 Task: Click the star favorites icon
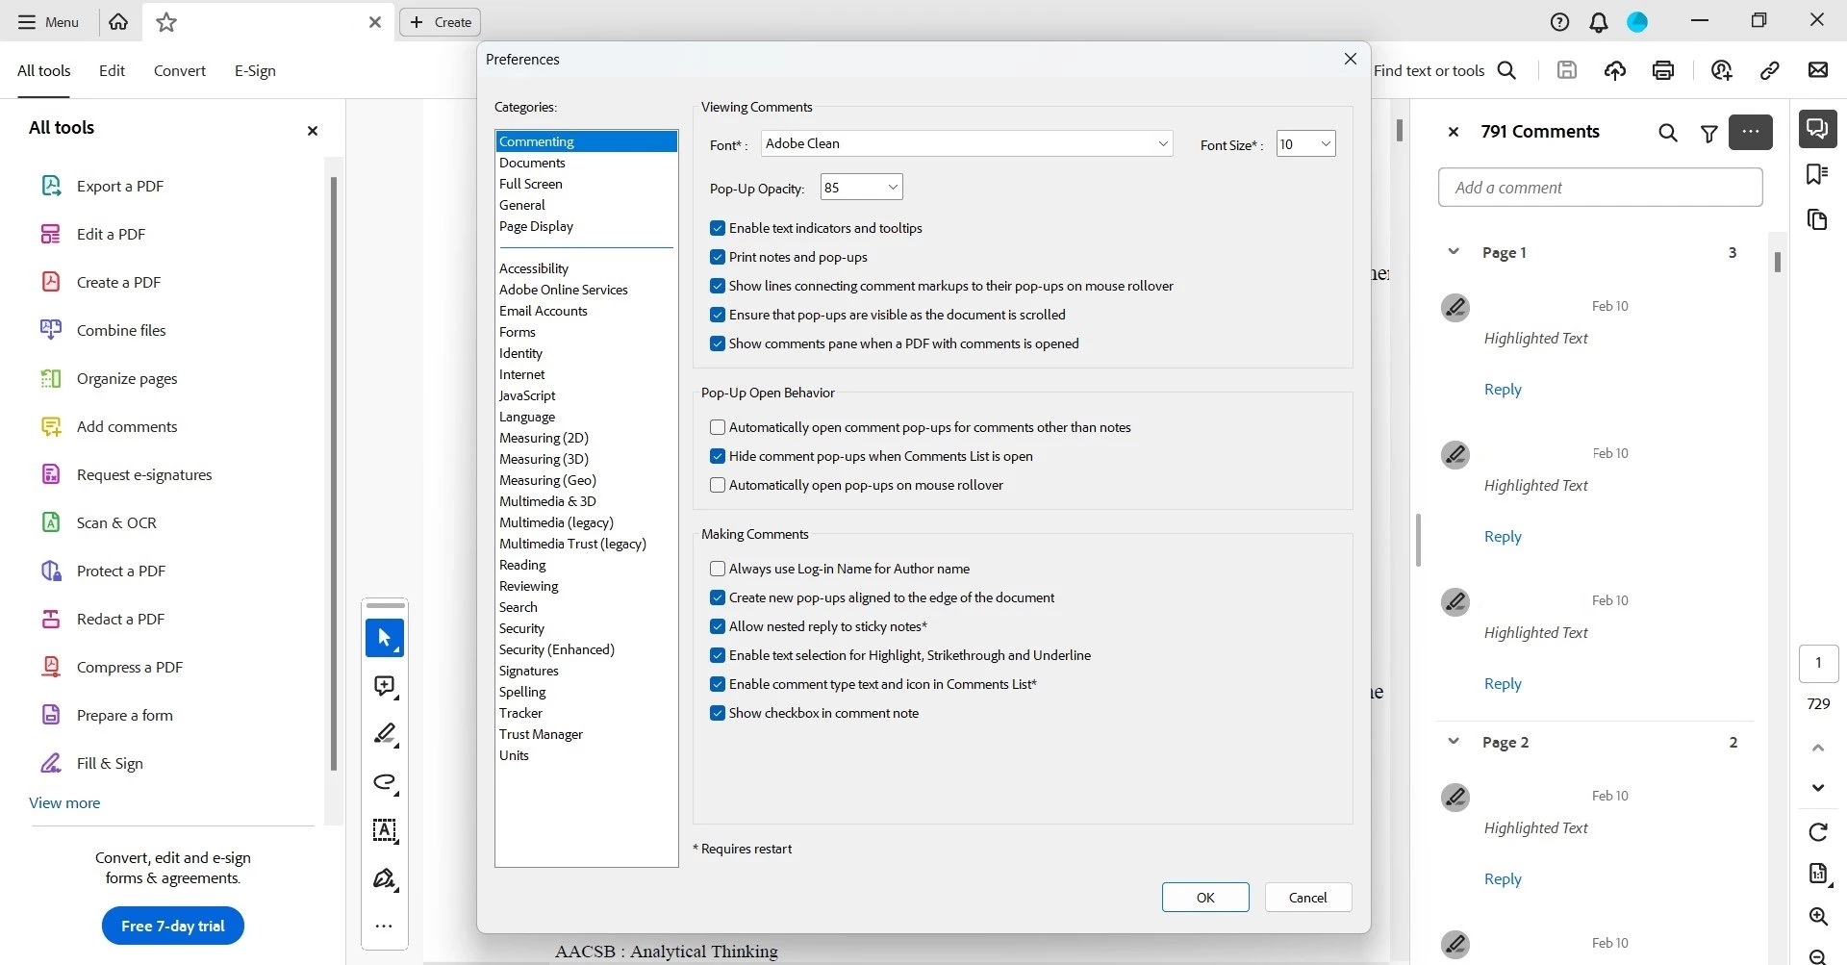(166, 22)
